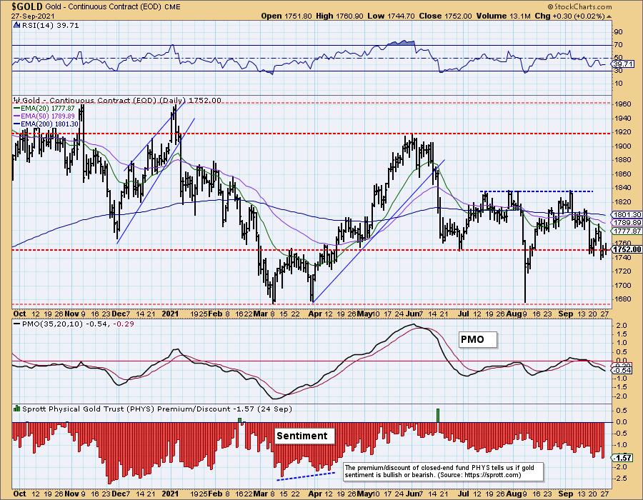Click the Gold - Continuous Contract (EOD) (Daily) label
643x500 pixels.
coord(121,100)
